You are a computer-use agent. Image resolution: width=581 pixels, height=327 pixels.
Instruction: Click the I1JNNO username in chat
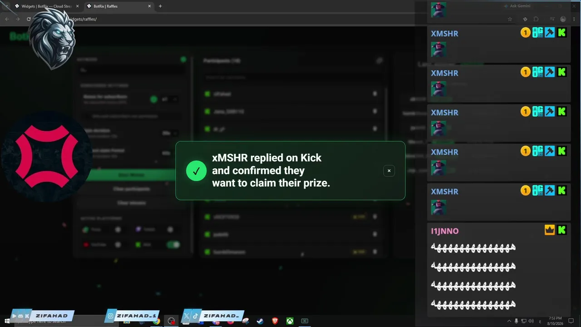tap(445, 231)
